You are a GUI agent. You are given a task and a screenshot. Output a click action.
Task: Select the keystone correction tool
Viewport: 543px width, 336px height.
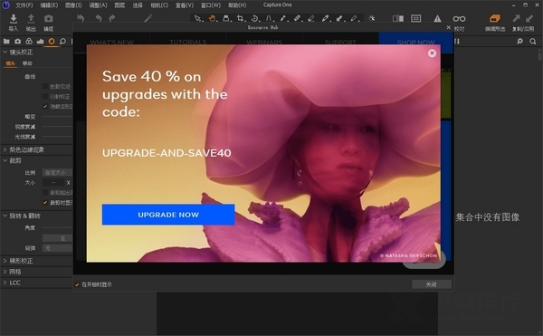(269, 18)
